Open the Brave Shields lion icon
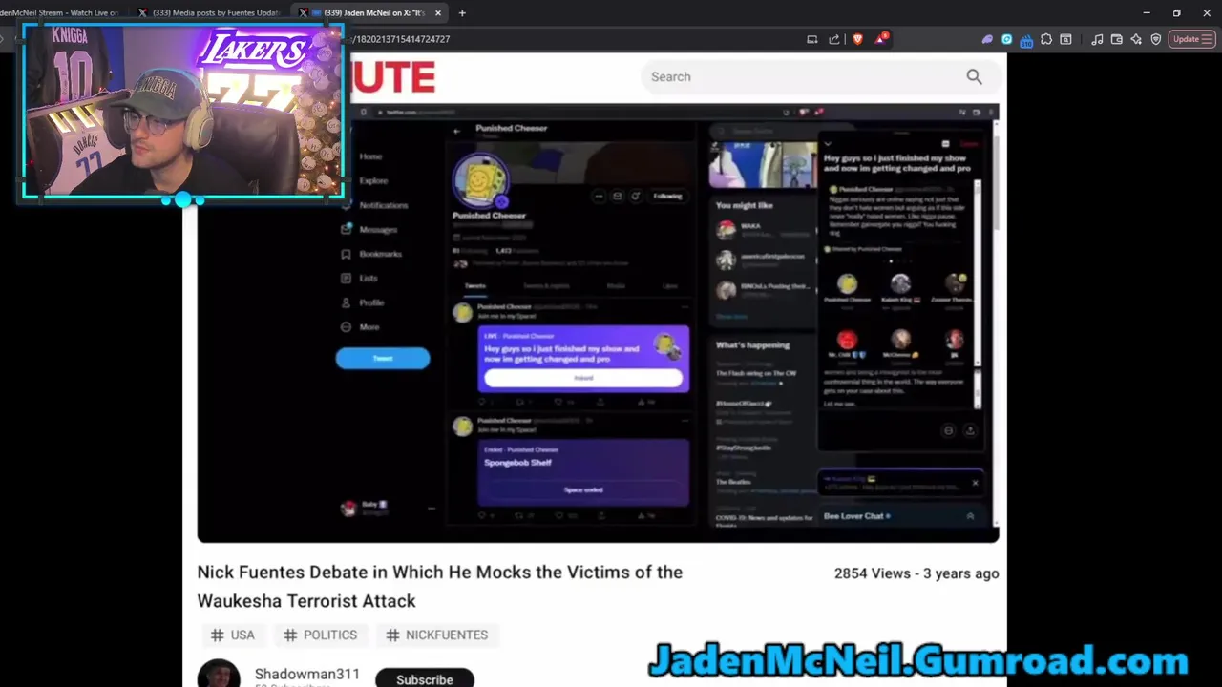Image resolution: width=1222 pixels, height=687 pixels. 857,39
